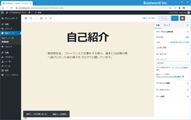Click the URL スラッグ input field
Image resolution: width=191 pixels, height=120 pixels.
tap(172, 63)
